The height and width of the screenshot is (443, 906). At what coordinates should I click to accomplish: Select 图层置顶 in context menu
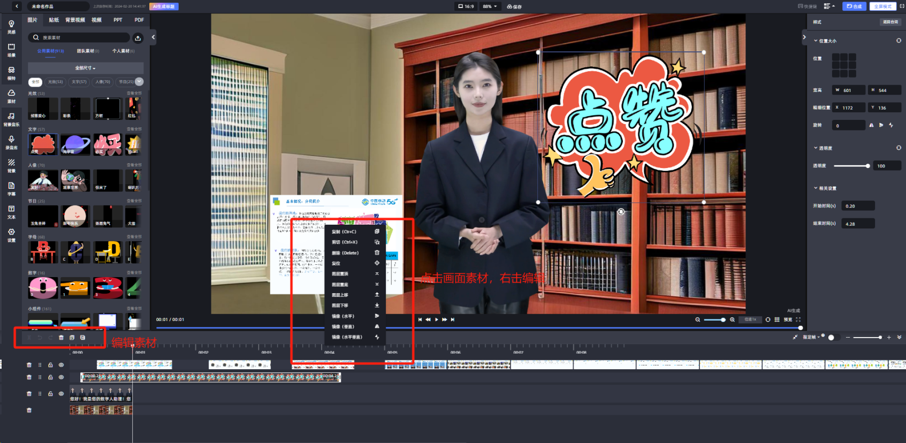pos(355,274)
